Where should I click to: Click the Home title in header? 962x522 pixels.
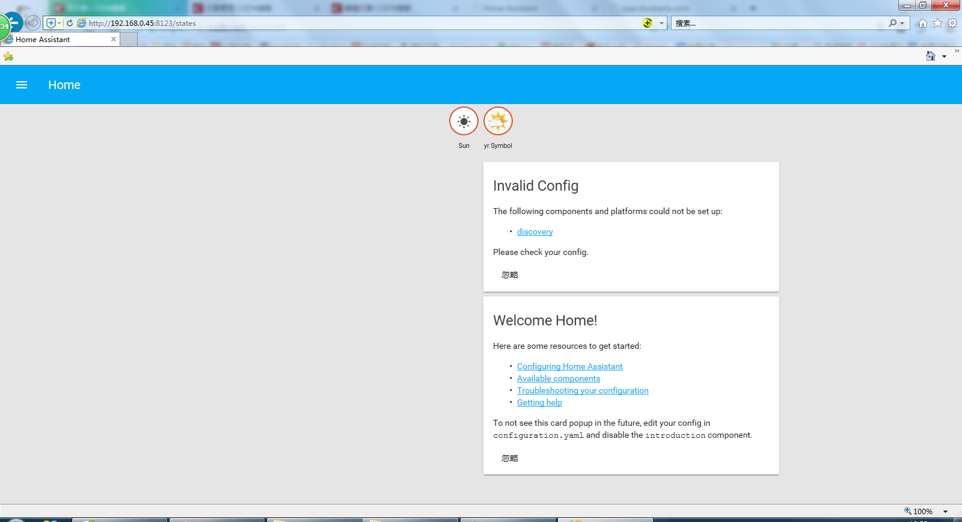[64, 85]
